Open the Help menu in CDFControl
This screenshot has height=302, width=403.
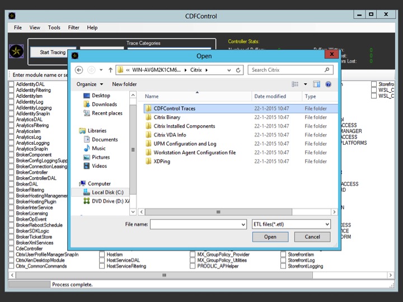[92, 27]
